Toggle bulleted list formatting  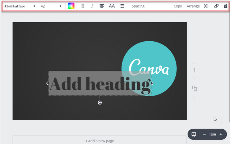[122, 6]
